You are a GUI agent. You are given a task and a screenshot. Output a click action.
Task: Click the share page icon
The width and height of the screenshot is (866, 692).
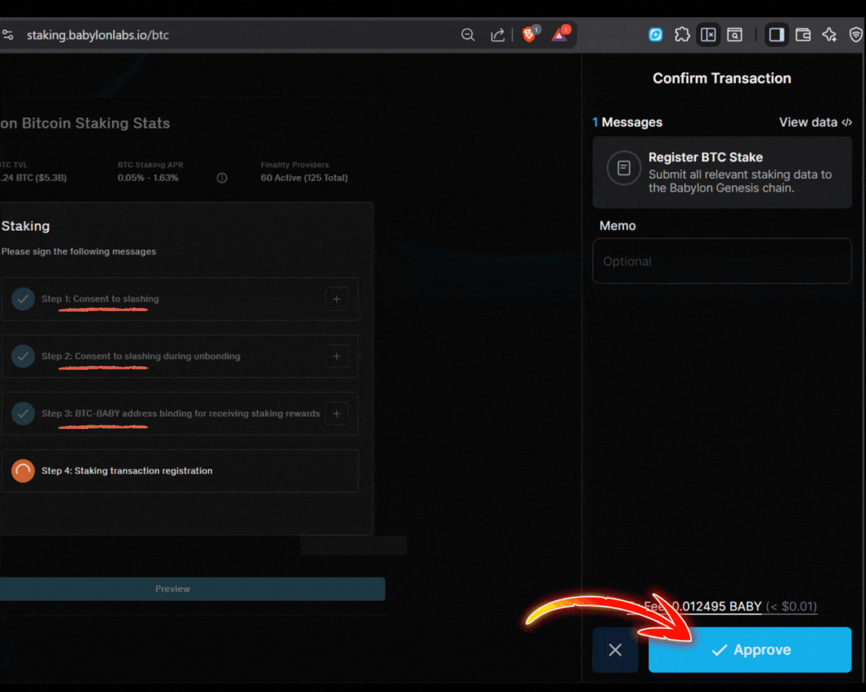[x=497, y=35]
